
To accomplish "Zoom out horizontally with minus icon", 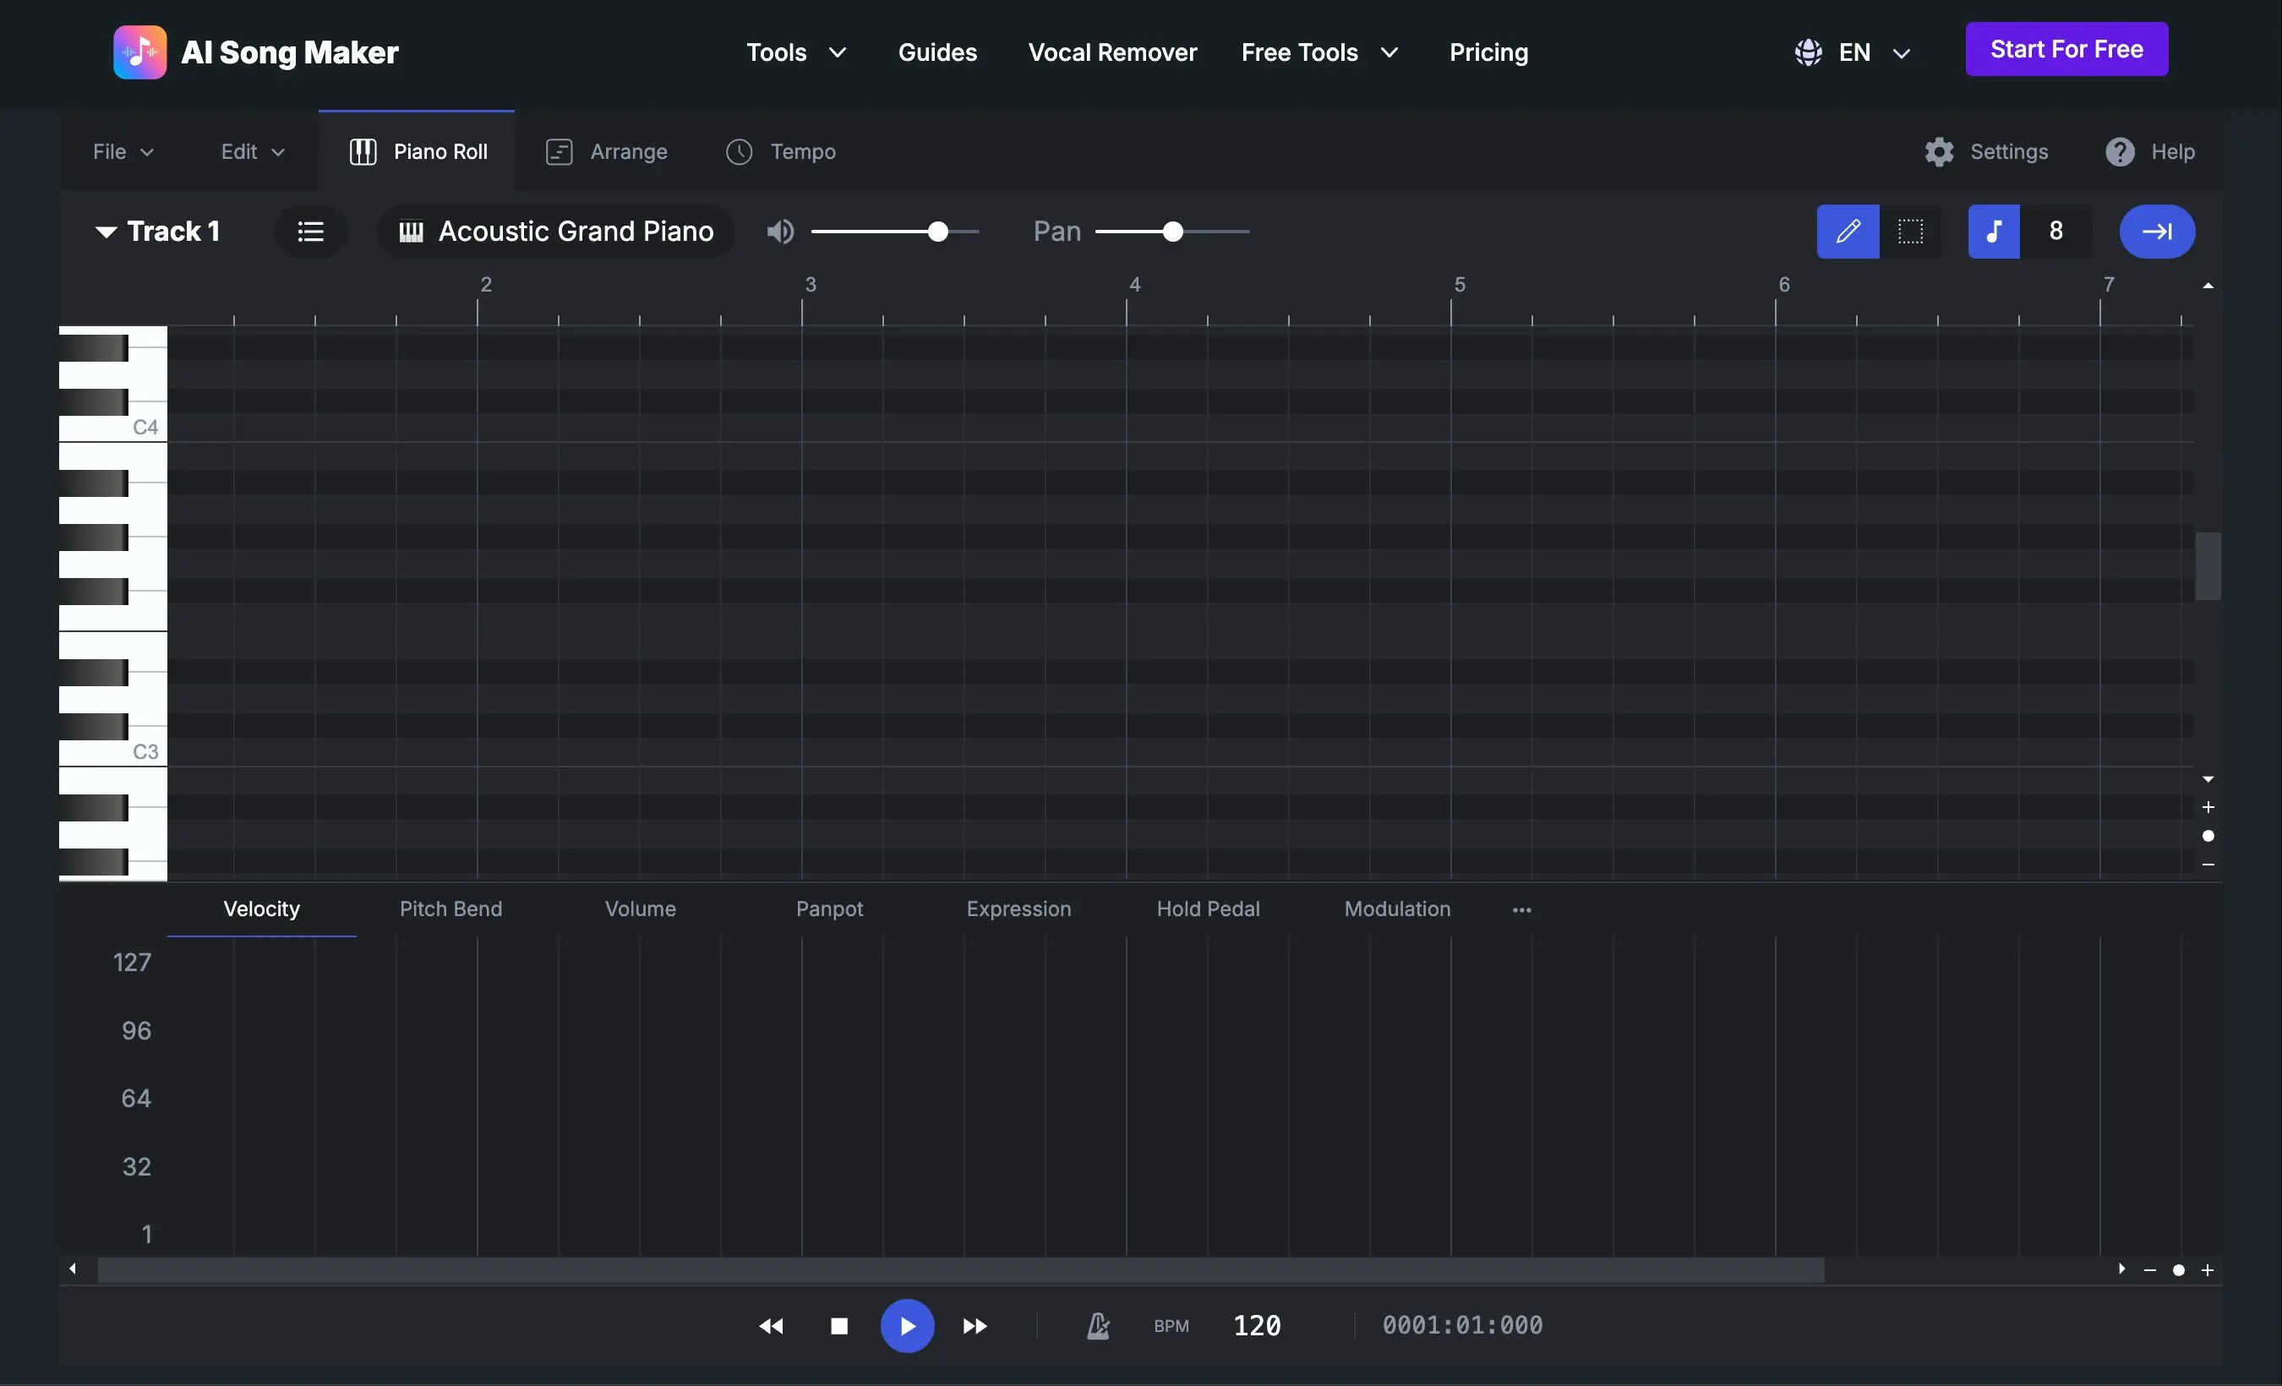I will point(2149,1270).
